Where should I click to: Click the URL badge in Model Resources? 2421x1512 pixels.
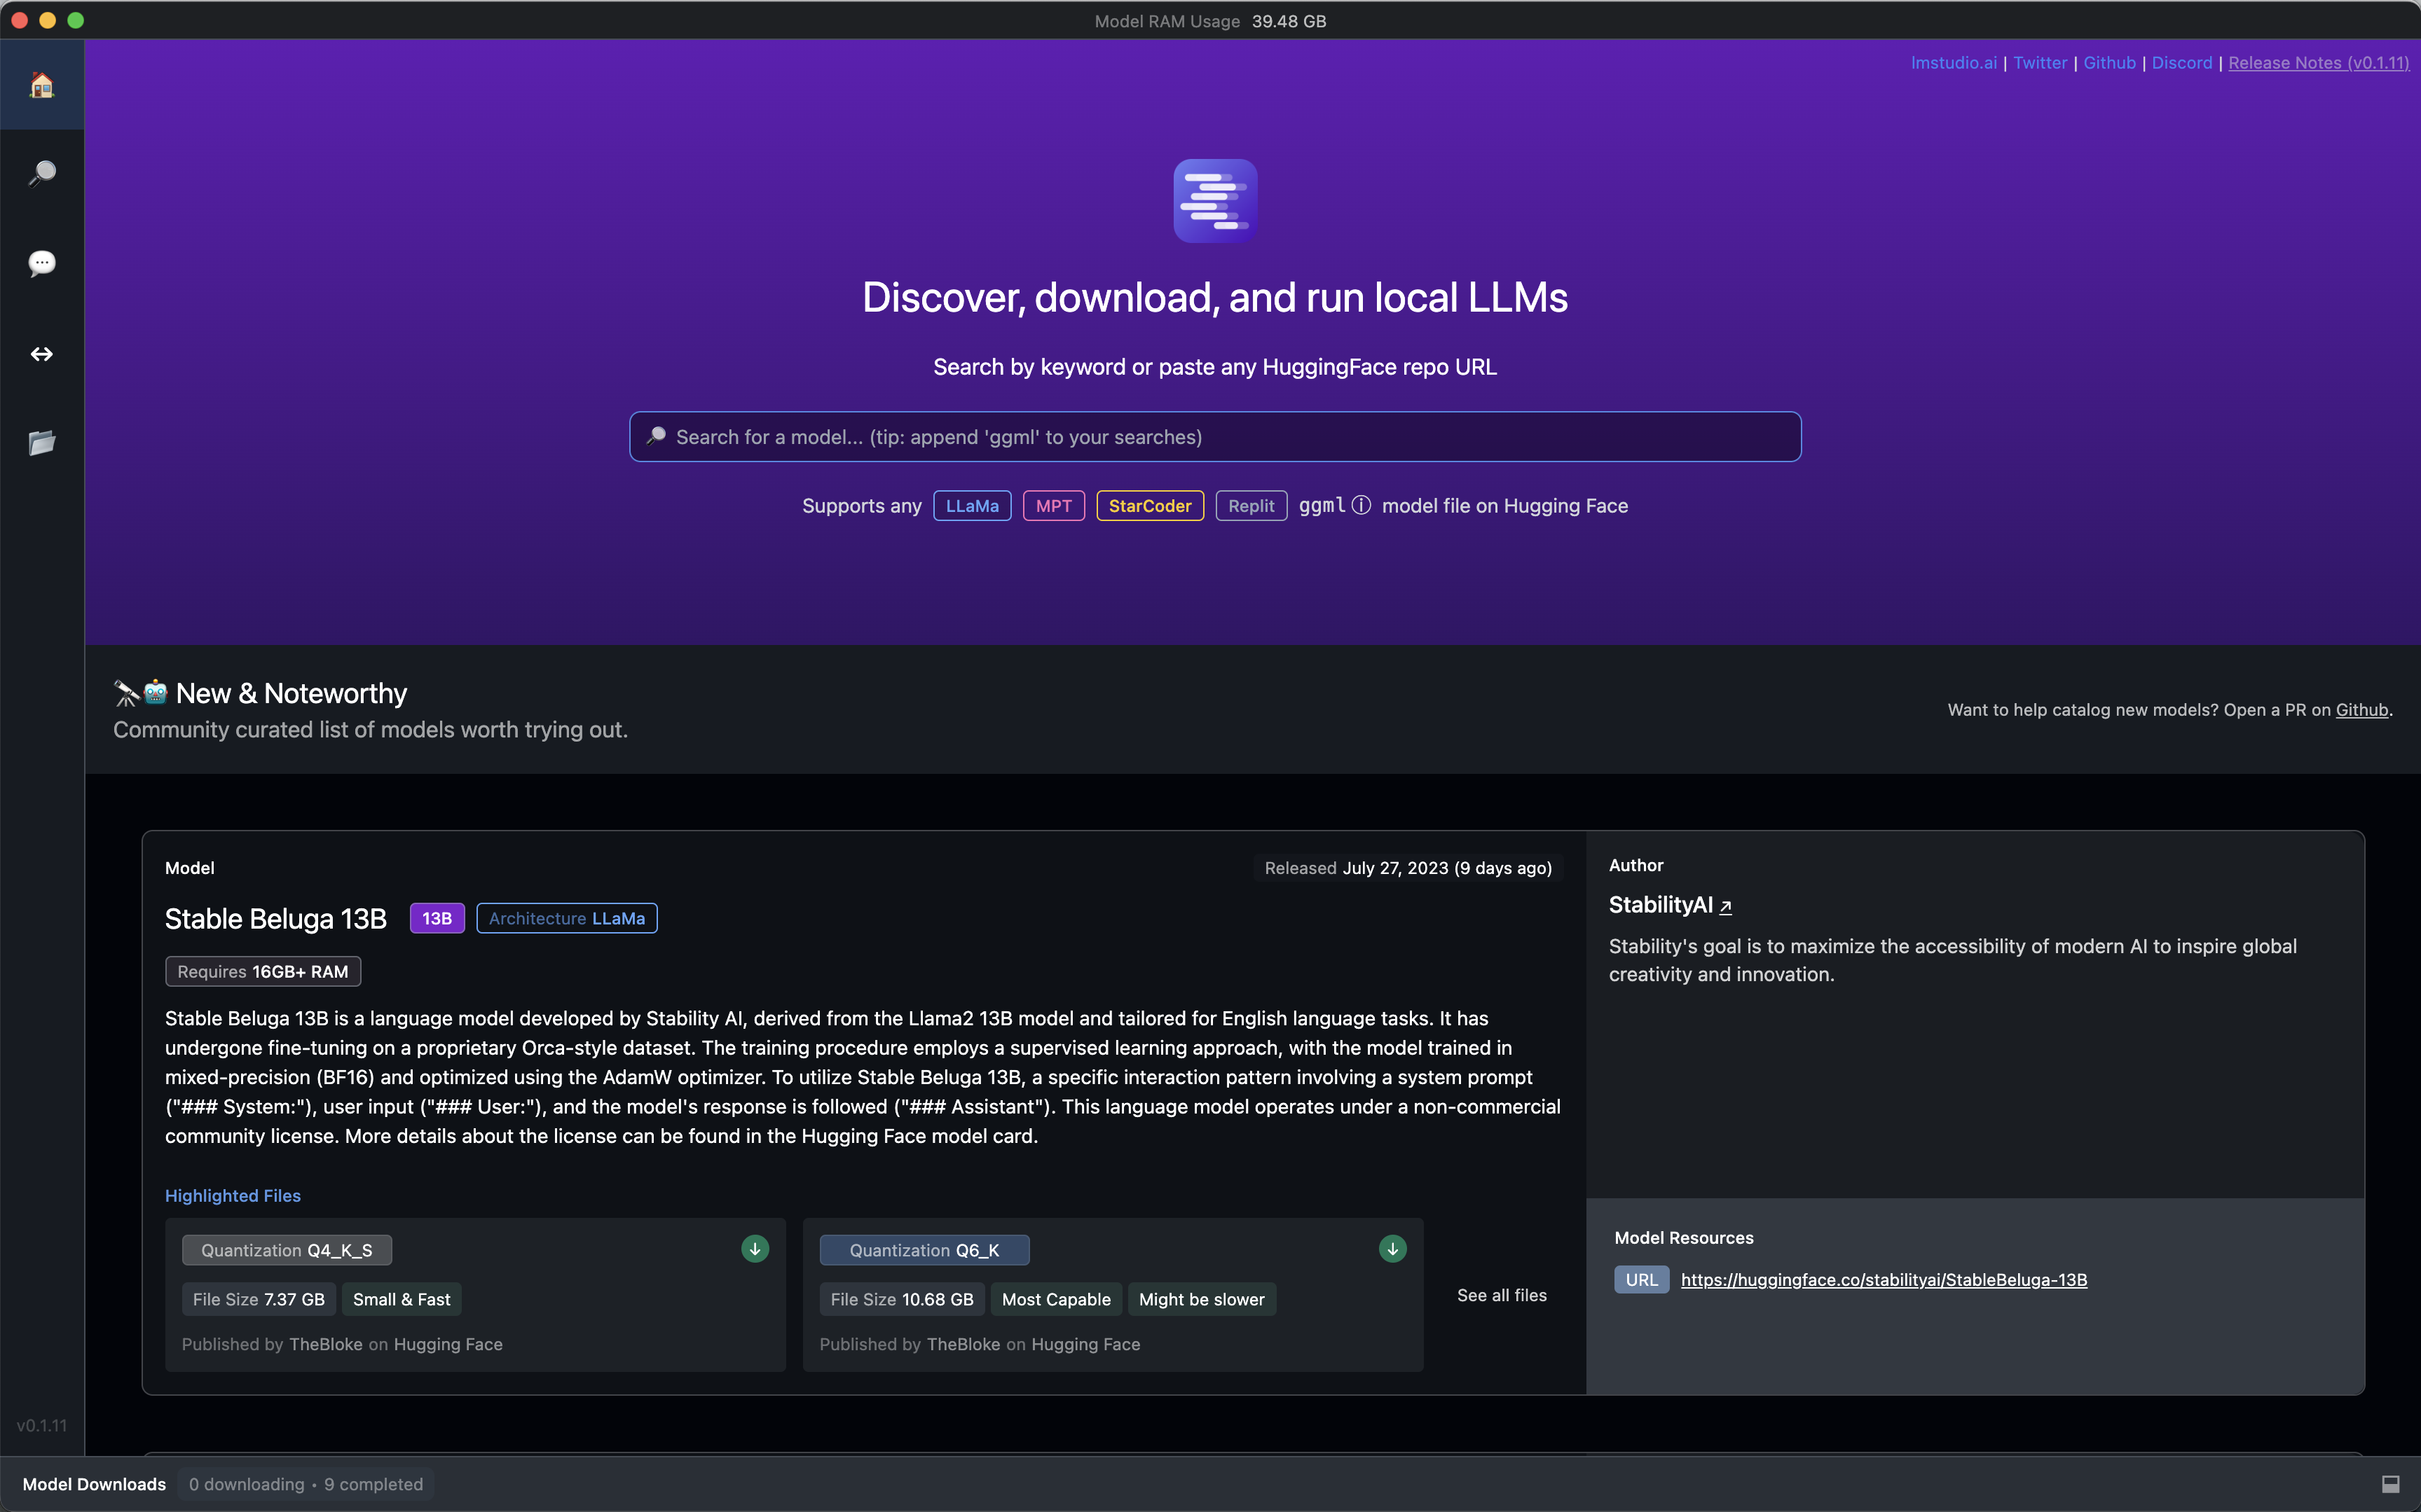coord(1640,1280)
